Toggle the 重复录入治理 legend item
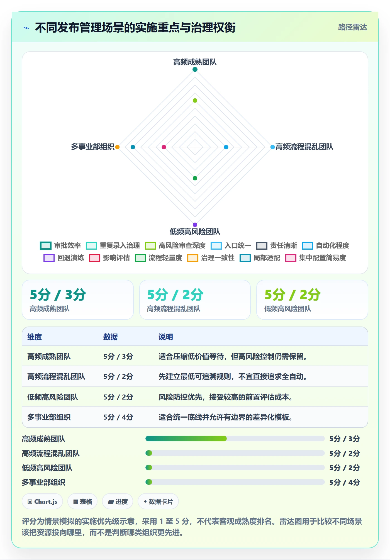 [113, 245]
